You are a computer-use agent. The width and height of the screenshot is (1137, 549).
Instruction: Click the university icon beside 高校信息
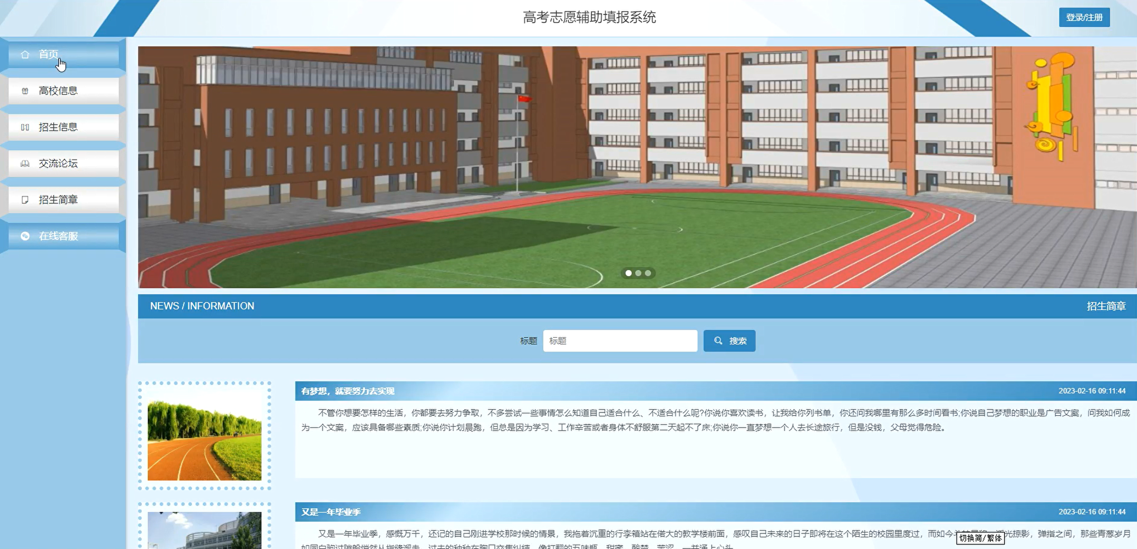coord(25,91)
